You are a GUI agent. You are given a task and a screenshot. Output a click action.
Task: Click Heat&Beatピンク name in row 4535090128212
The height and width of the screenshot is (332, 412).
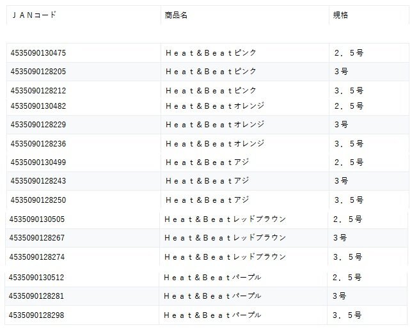(211, 91)
